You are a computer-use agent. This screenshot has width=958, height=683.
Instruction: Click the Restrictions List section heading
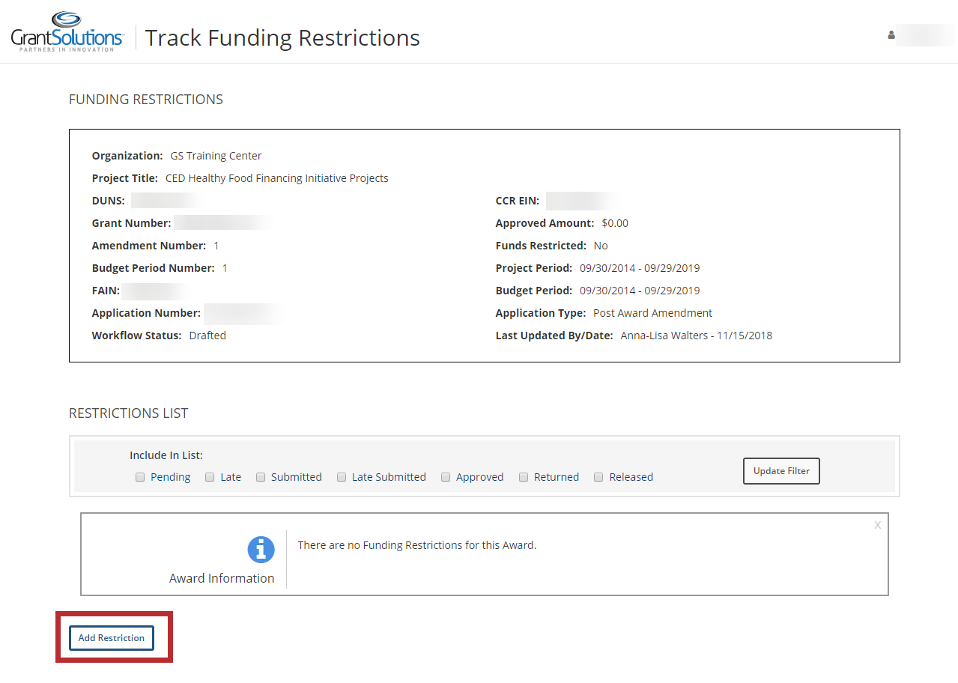[x=129, y=413]
